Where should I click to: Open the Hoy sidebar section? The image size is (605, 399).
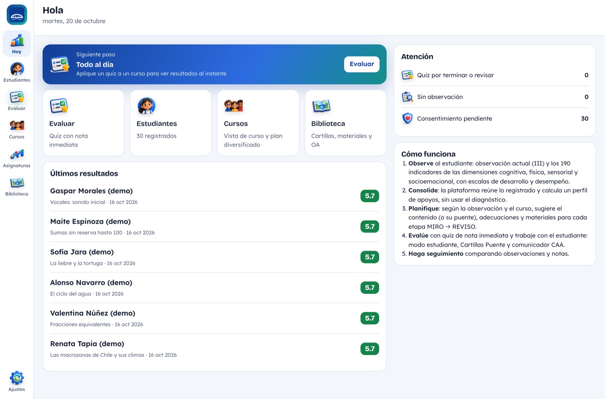(17, 44)
